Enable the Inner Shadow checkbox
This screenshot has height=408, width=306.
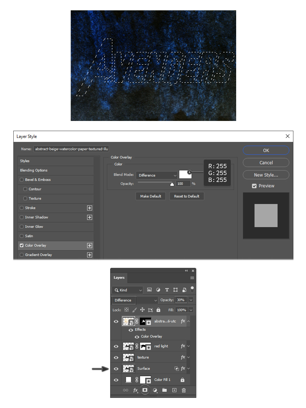point(22,217)
